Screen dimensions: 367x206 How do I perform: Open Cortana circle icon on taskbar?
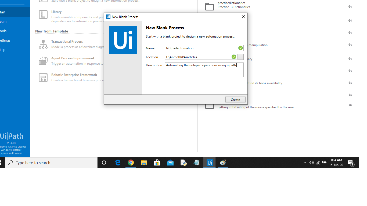click(x=104, y=163)
